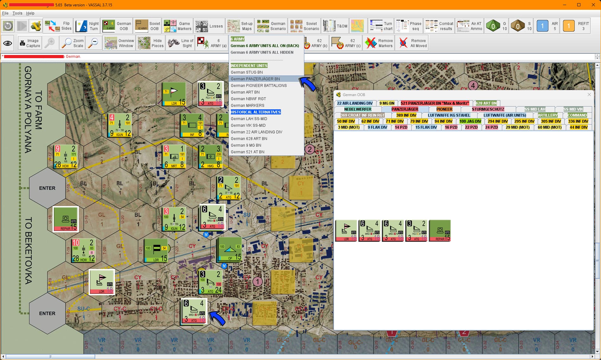Toggle the eye visibility button
The height and width of the screenshot is (360, 601).
pos(8,43)
